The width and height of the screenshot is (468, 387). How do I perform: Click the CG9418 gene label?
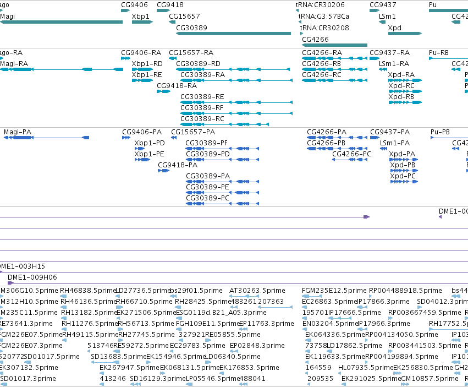coord(170,5)
